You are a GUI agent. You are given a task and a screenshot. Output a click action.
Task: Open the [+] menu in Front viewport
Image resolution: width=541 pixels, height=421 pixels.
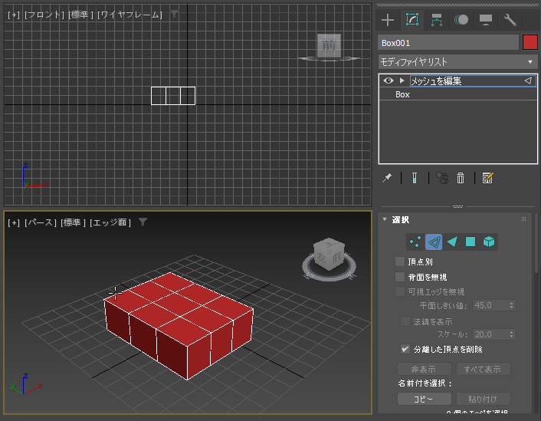(14, 15)
